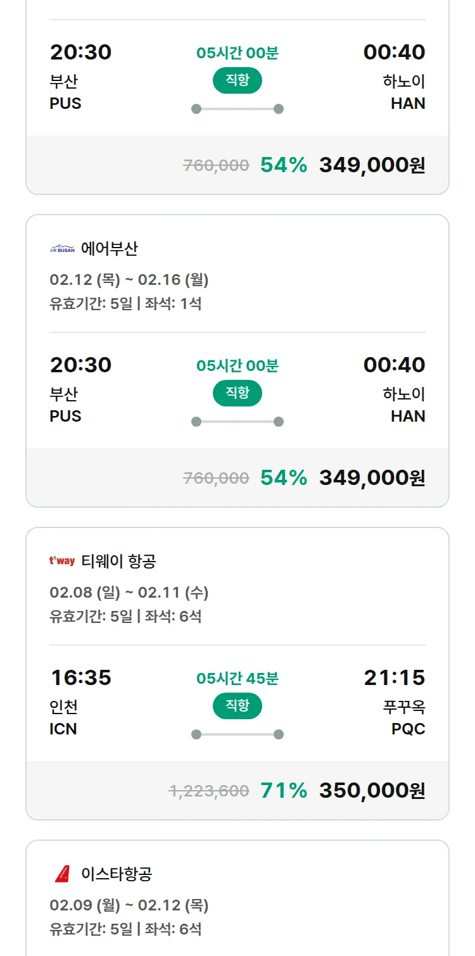Tap the ICN airport code
The width and height of the screenshot is (475, 956).
[x=63, y=729]
